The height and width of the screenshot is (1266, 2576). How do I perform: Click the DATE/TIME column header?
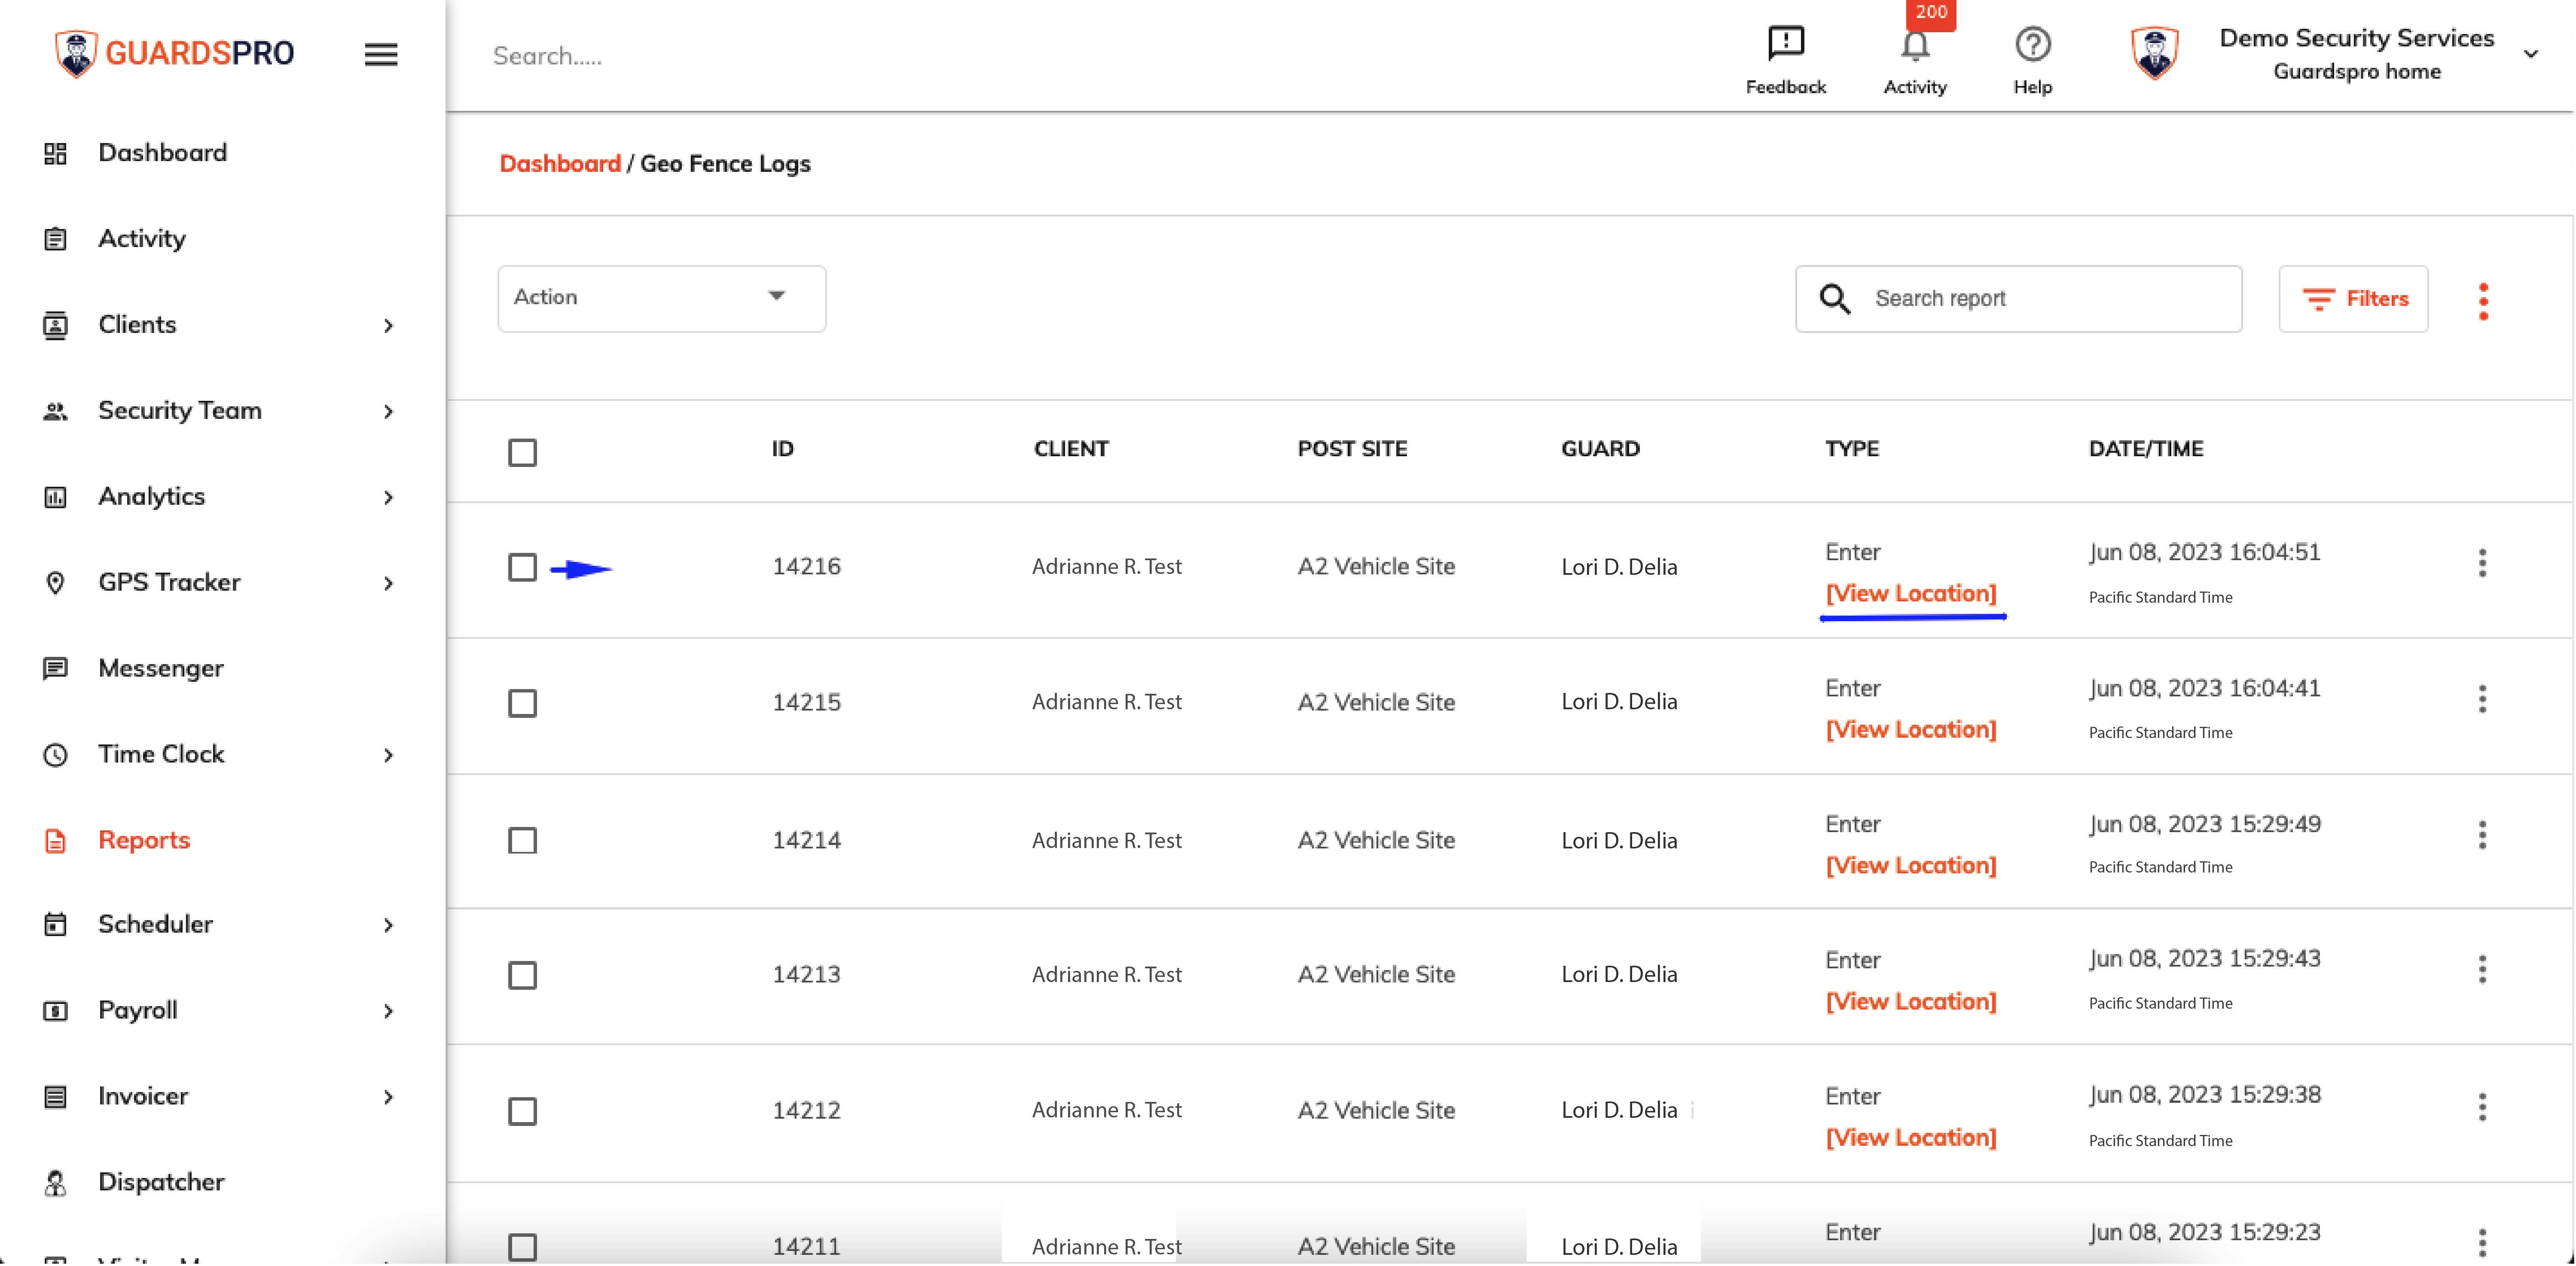[x=2145, y=449]
